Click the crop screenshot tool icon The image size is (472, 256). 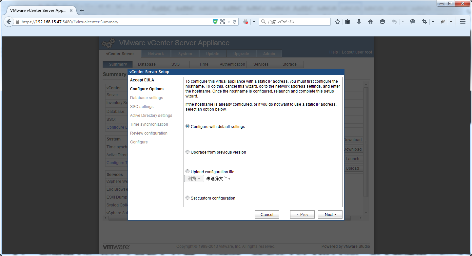(x=424, y=22)
